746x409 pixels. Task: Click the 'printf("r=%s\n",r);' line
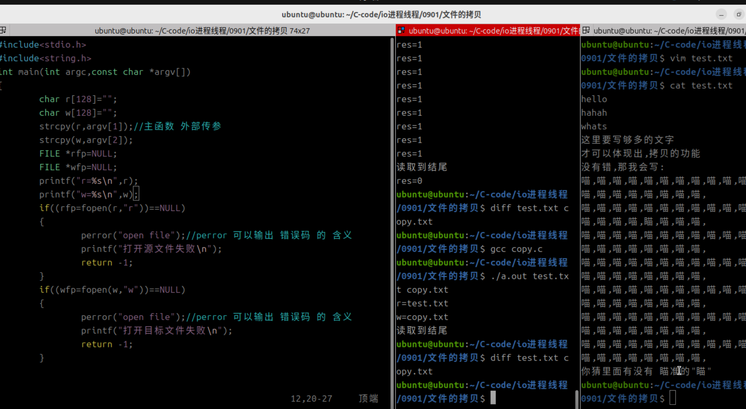[x=89, y=181]
